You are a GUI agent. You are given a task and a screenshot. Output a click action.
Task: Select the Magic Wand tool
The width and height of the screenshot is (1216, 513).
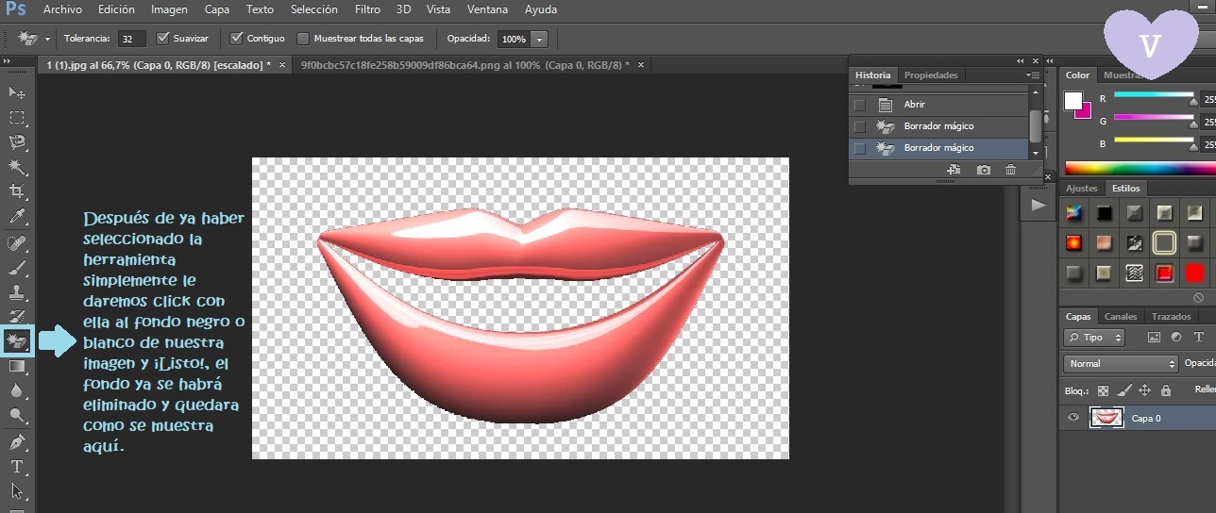click(17, 167)
